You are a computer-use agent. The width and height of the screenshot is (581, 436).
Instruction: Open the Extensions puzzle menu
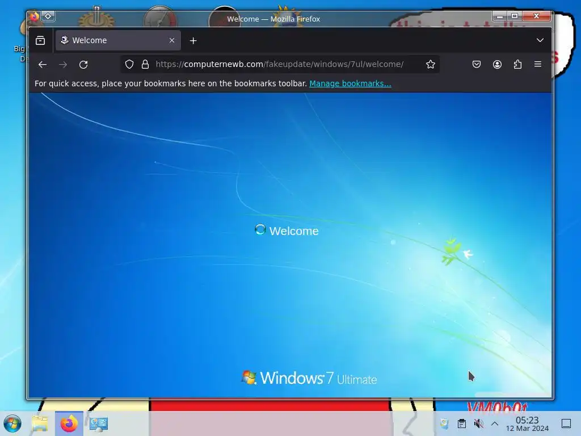517,65
